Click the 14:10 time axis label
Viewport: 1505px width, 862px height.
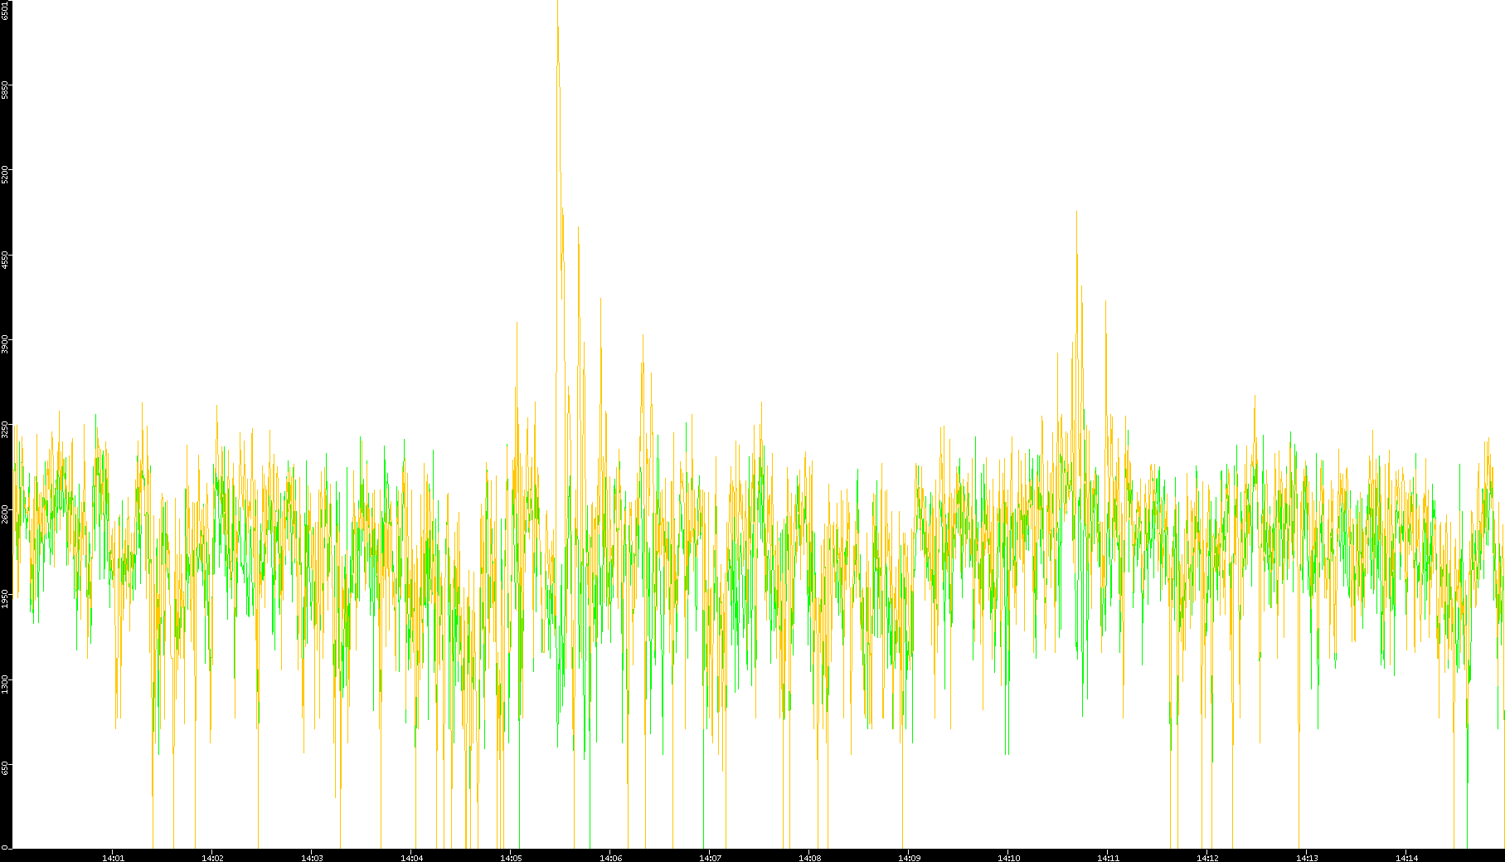(1008, 857)
